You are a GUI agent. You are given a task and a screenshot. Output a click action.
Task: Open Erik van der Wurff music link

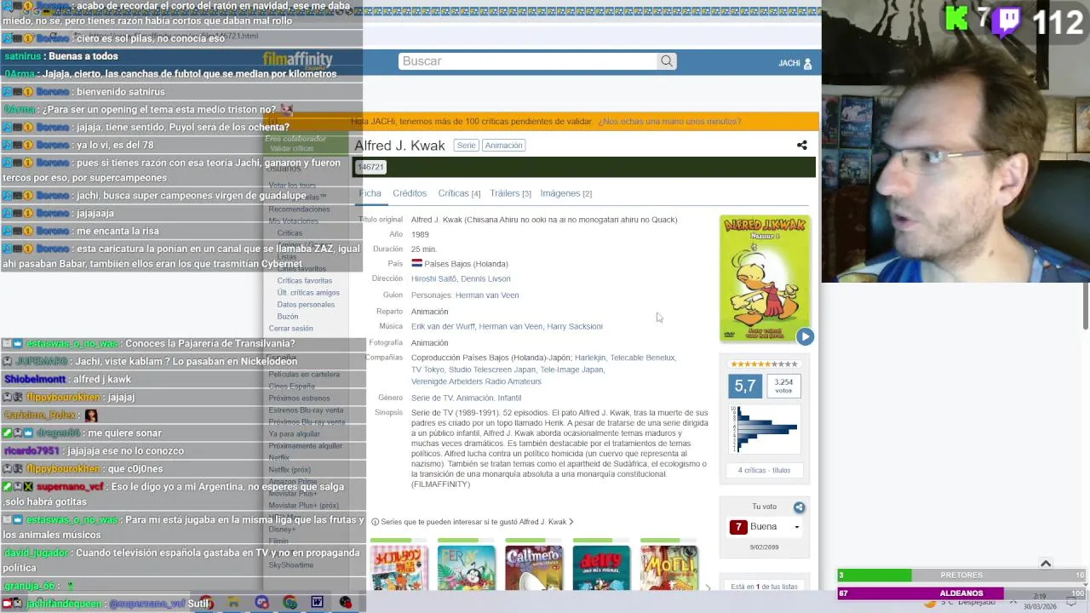(x=443, y=326)
